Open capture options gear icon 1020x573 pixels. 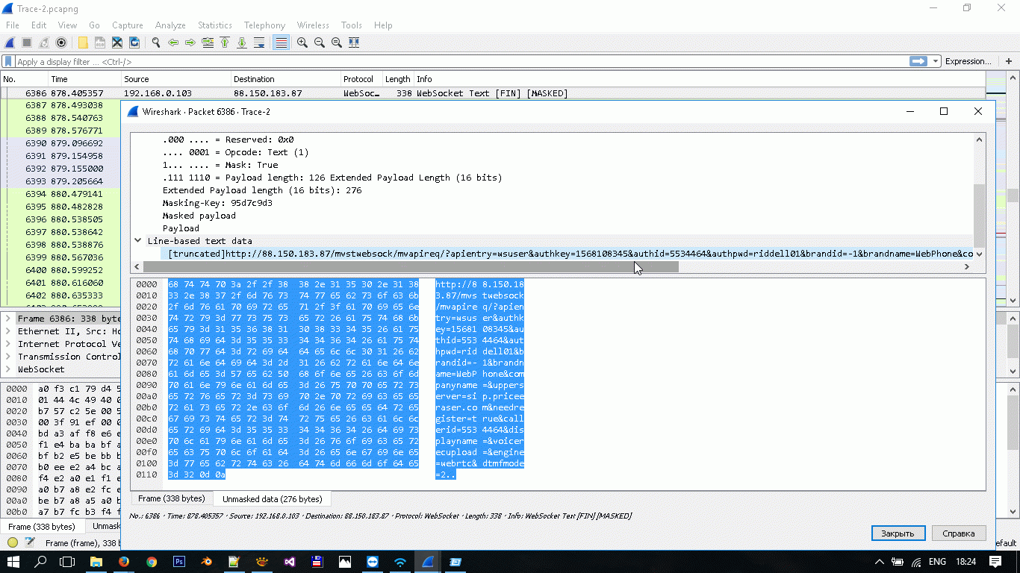coord(61,43)
